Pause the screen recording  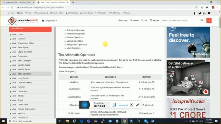coord(85,105)
